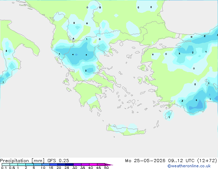Click the '35' legend scale label

point(83,168)
